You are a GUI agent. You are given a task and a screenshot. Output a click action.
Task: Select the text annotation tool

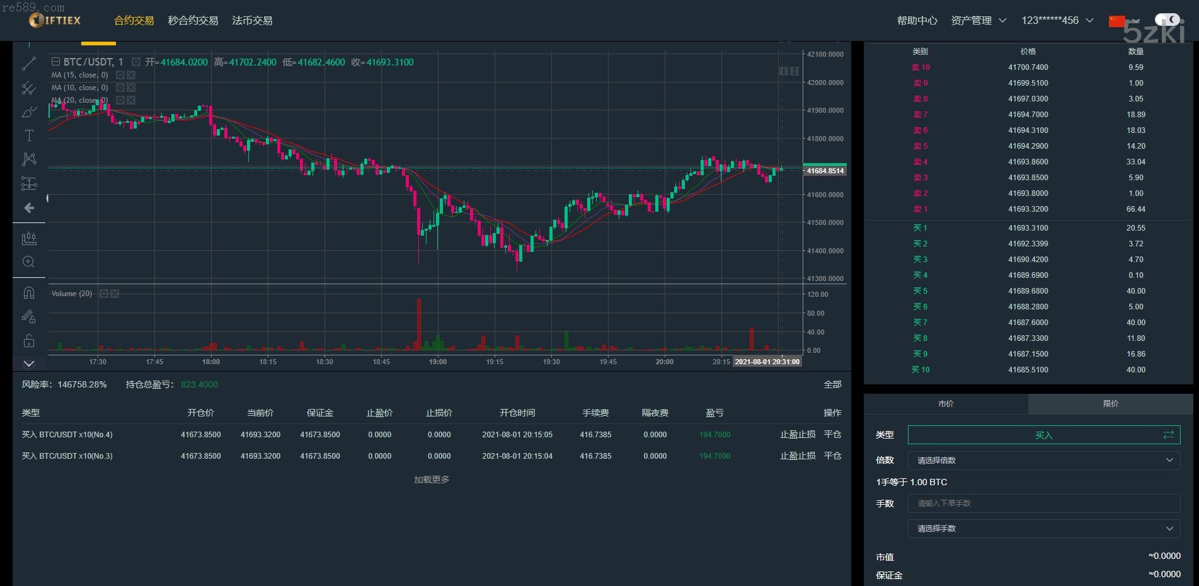pos(29,135)
